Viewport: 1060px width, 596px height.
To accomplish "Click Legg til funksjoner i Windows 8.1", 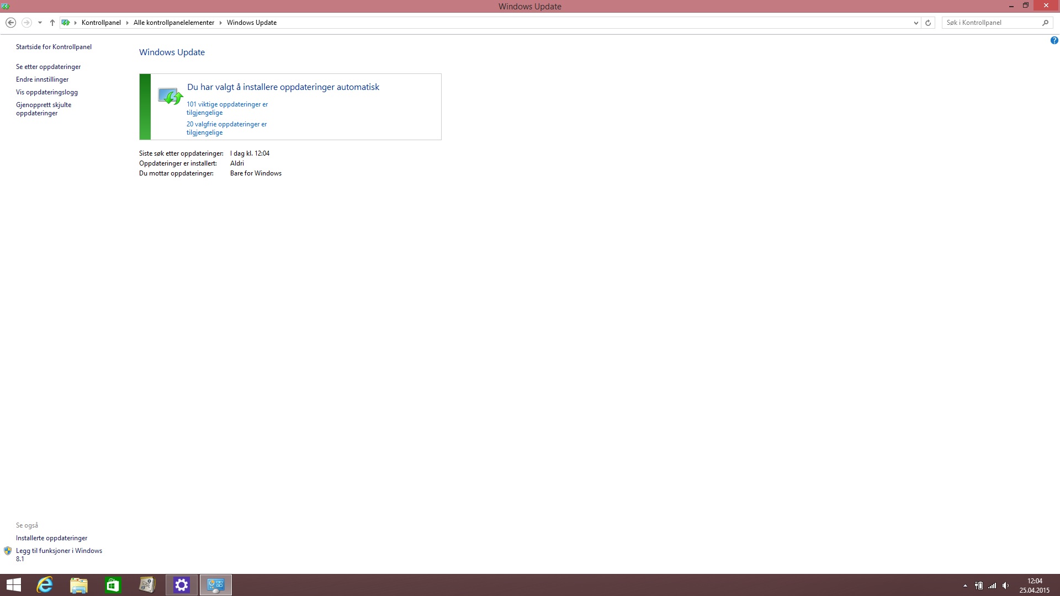I will [59, 555].
